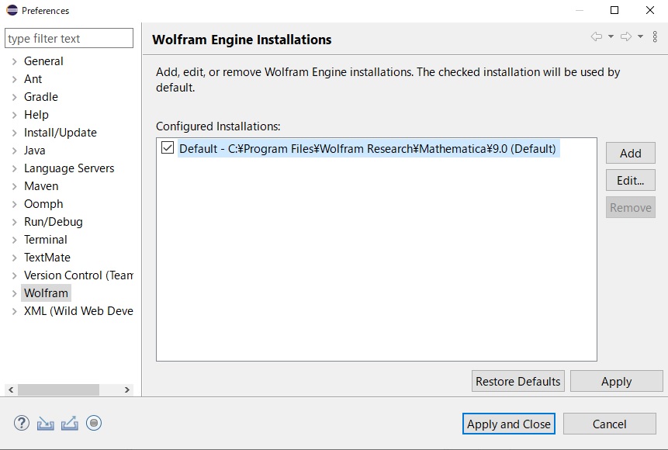Click the filter text input field
The width and height of the screenshot is (668, 450).
(68, 37)
